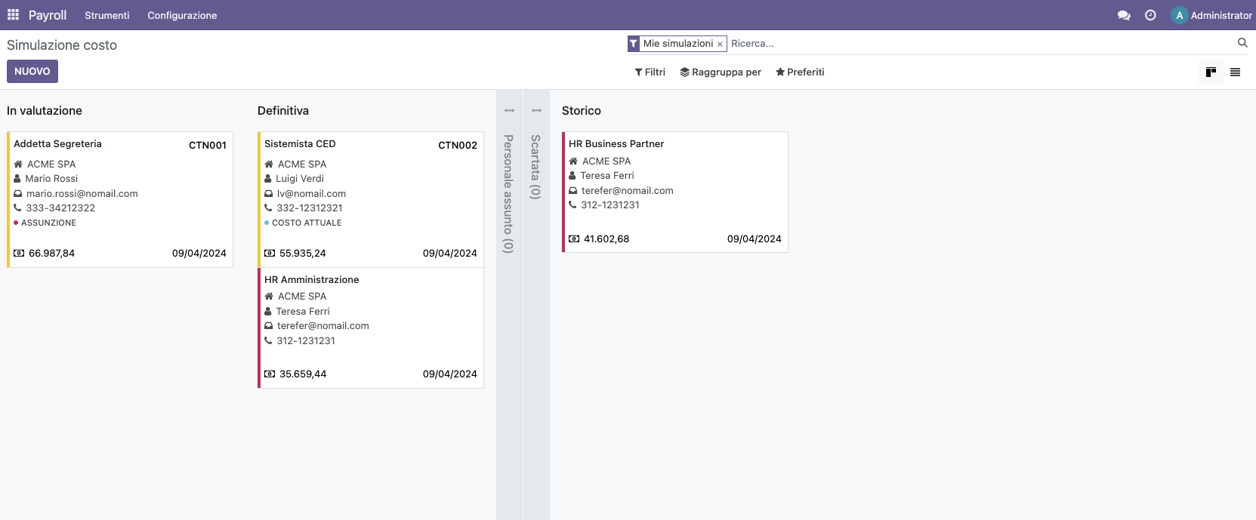Screen dimensions: 1256x520
Task: Click the name Mario Rossi
Action: [51, 179]
